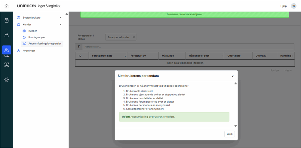Expand the Systembrukere menu section

60,18
